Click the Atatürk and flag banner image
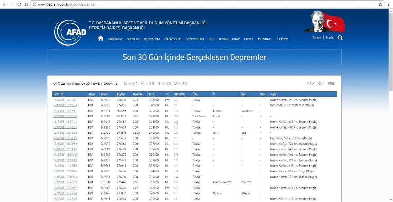 point(324,22)
